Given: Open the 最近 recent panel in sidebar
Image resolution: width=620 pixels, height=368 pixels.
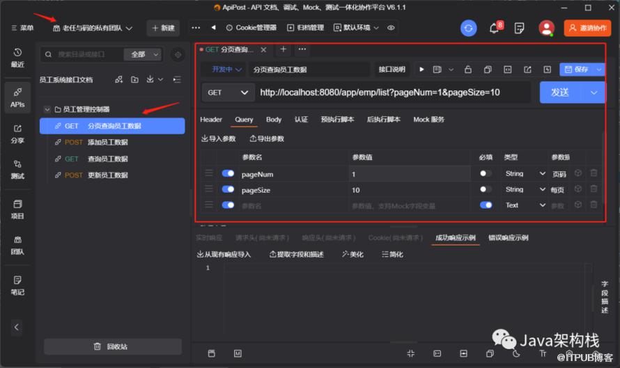Looking at the screenshot, I should pyautogui.click(x=17, y=58).
